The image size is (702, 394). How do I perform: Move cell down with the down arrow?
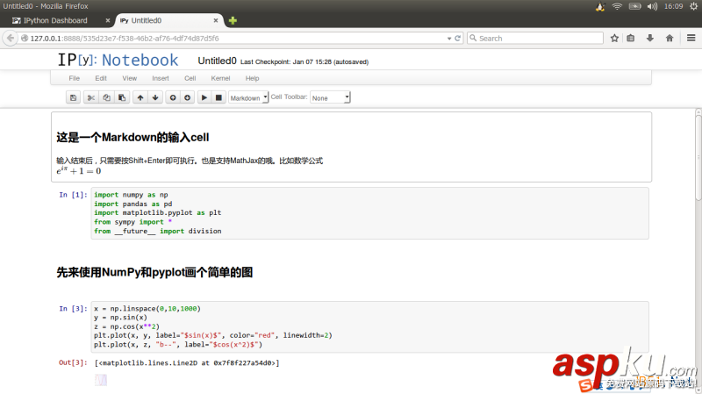(x=155, y=97)
